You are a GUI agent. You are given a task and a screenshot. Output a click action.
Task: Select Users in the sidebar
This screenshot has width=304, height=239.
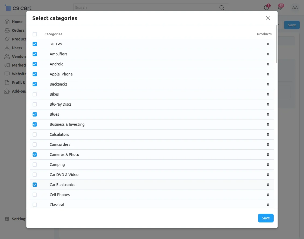point(7,48)
